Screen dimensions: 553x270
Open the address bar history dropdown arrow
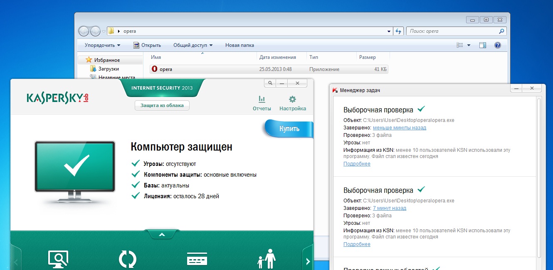tap(389, 31)
